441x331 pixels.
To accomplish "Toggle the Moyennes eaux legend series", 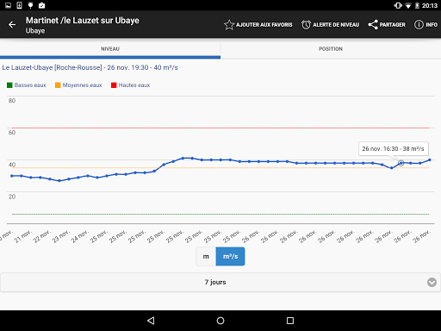I will pyautogui.click(x=78, y=85).
